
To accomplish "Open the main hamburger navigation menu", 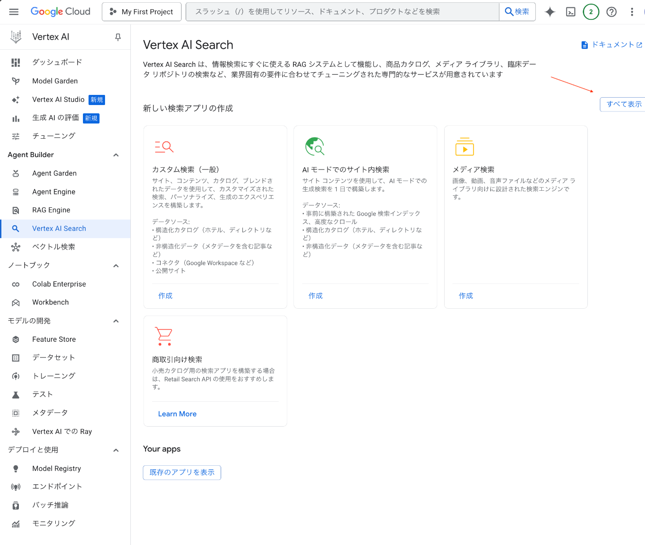I will tap(14, 12).
